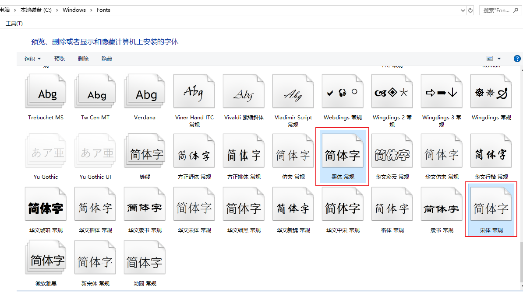The width and height of the screenshot is (523, 292).
Task: Open the 工具(T) menu
Action: 14,23
